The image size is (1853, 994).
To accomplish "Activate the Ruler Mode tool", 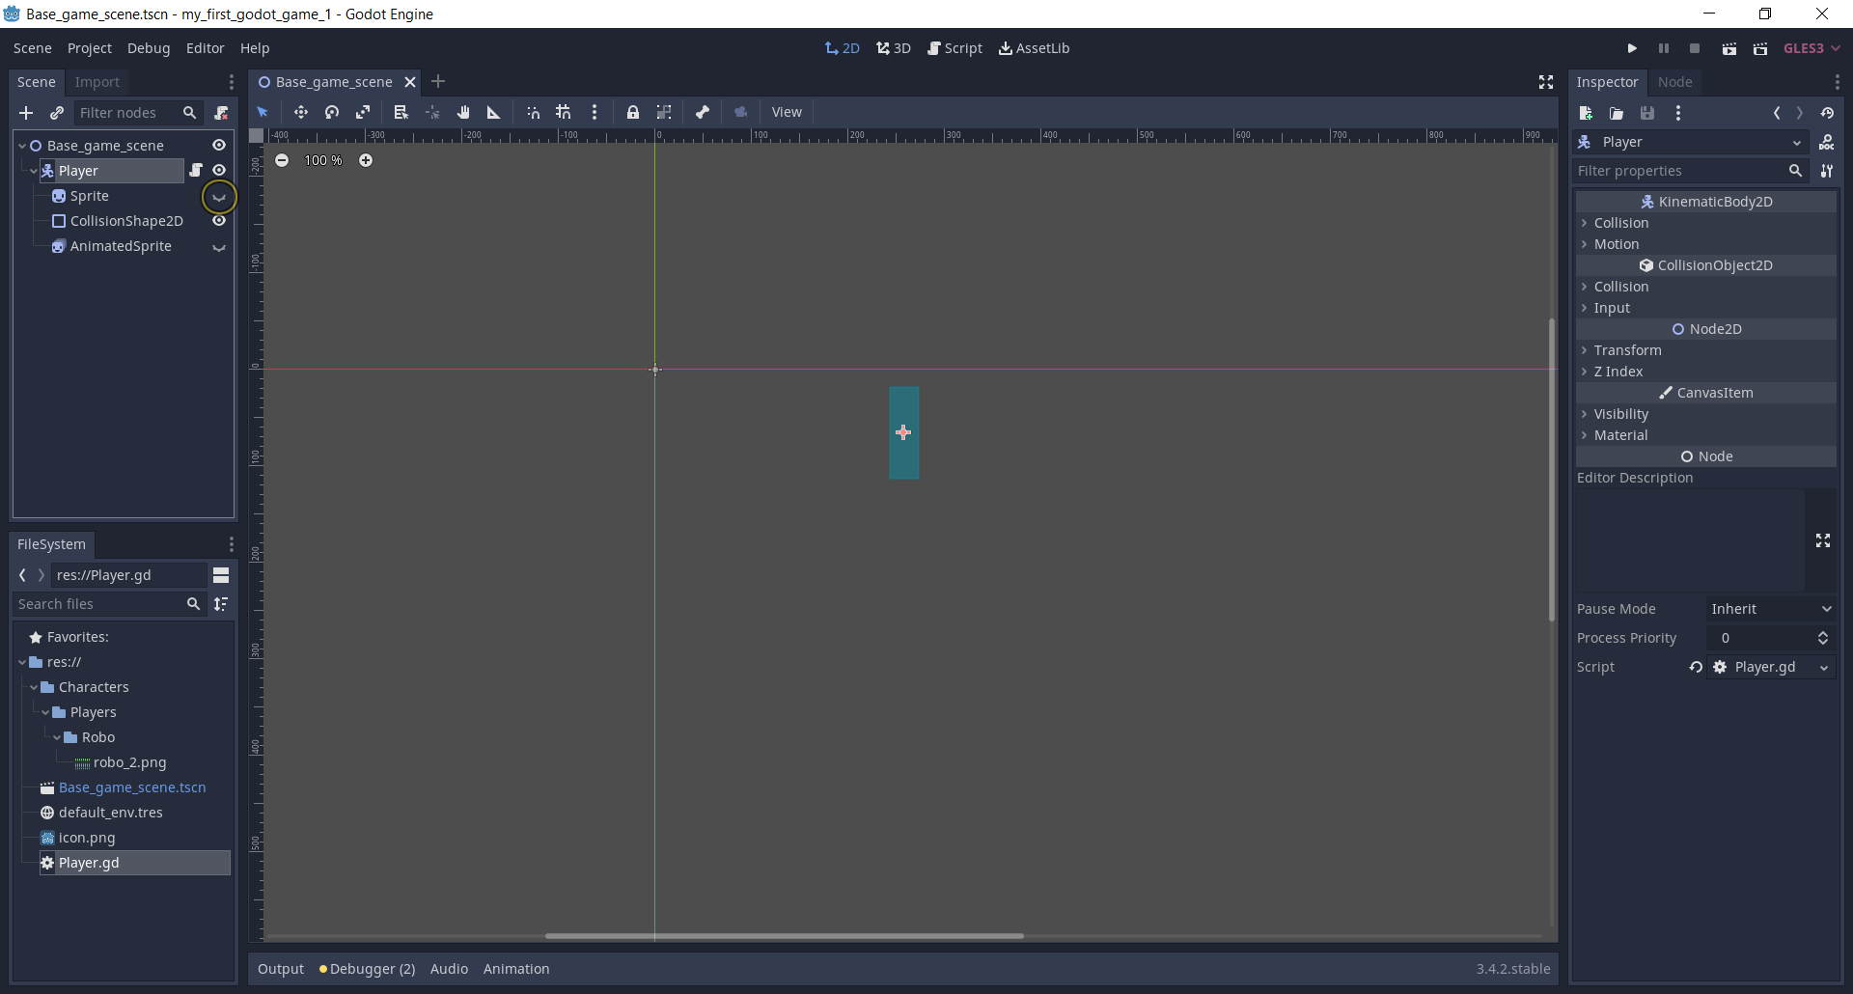I will (494, 112).
